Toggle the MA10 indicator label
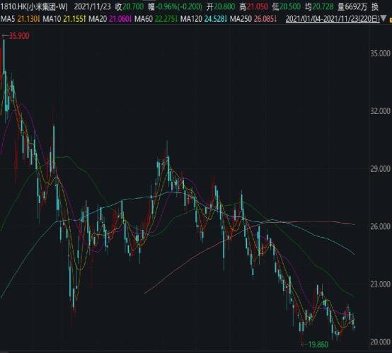The width and height of the screenshot is (392, 353). [64, 18]
